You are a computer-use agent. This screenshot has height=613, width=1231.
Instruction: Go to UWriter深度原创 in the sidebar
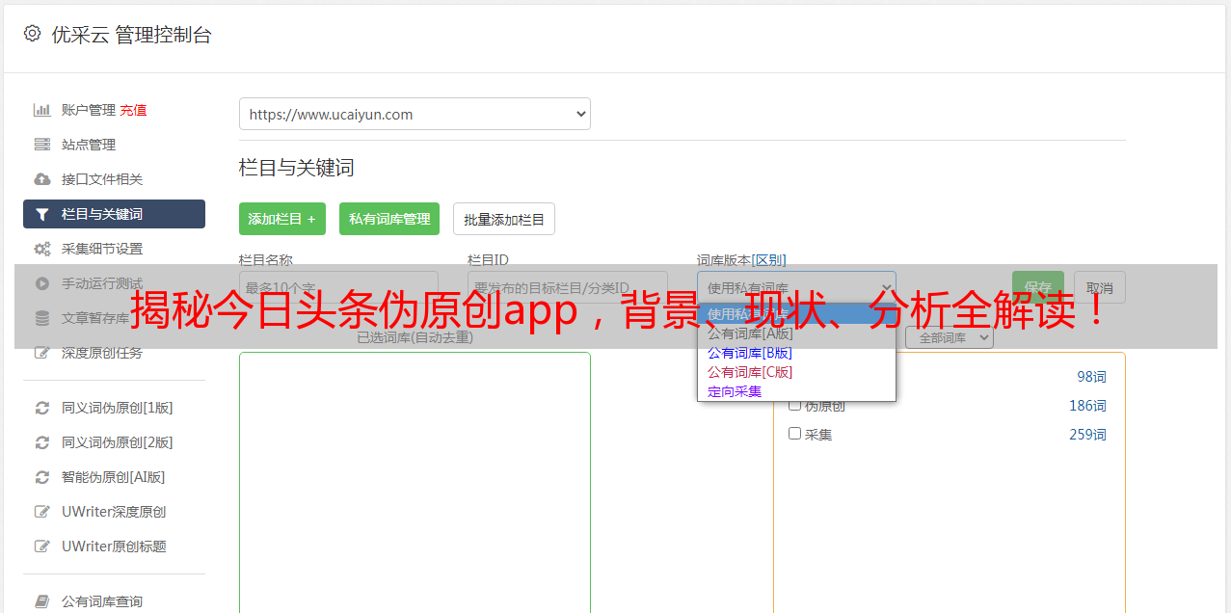[114, 512]
